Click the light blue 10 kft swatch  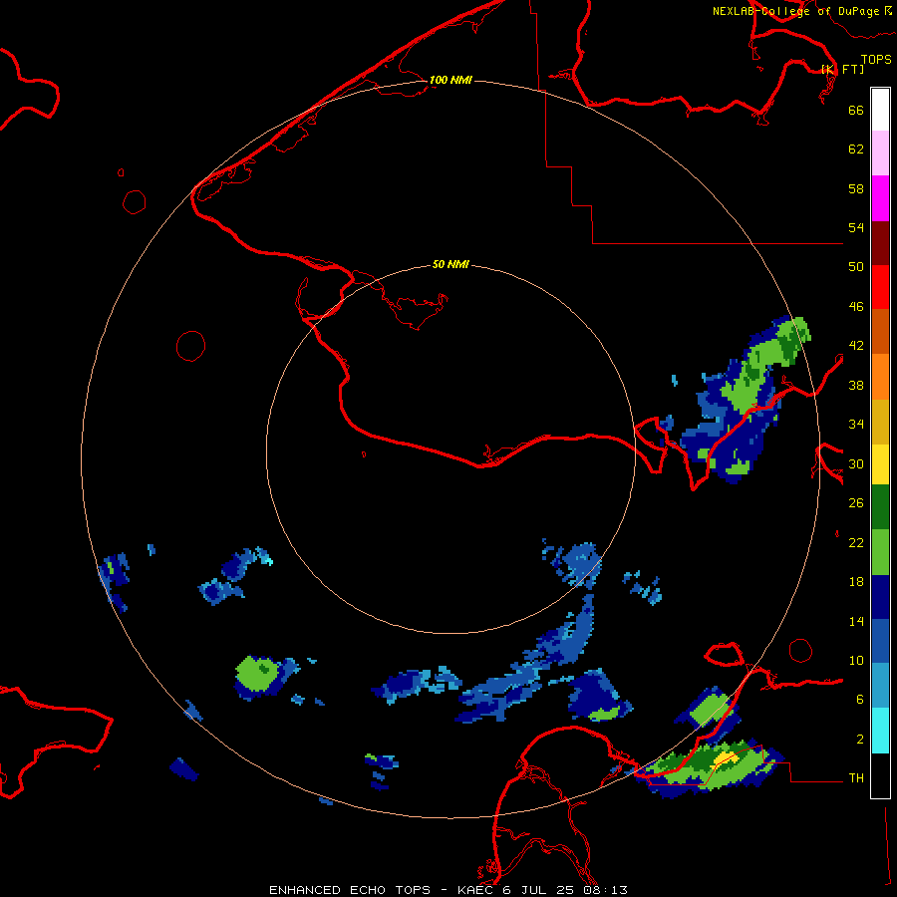point(880,686)
